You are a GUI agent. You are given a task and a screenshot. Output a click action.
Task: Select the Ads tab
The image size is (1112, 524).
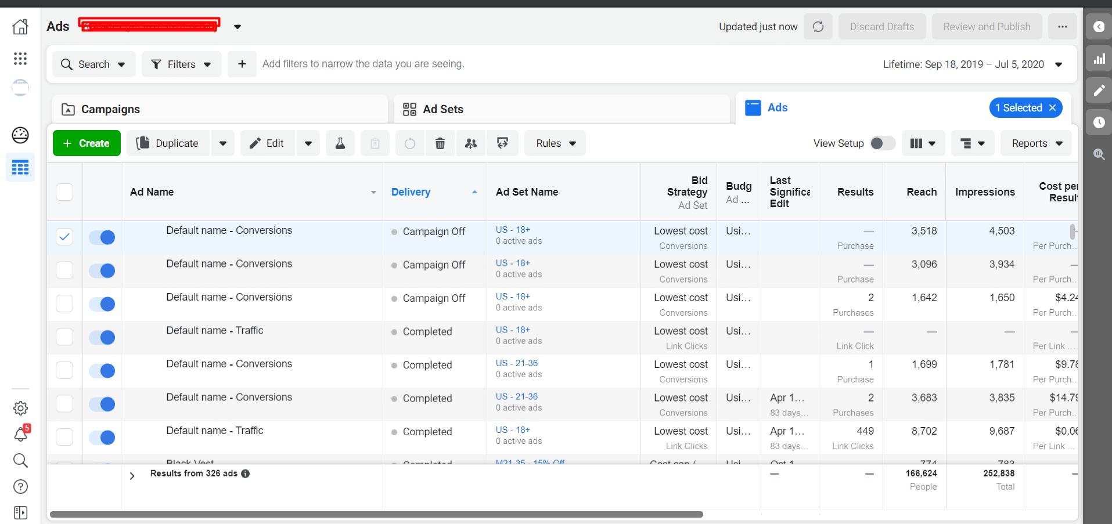778,107
